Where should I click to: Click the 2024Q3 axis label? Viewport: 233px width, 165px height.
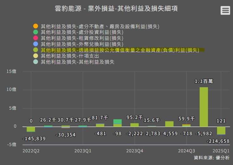coord(186,151)
